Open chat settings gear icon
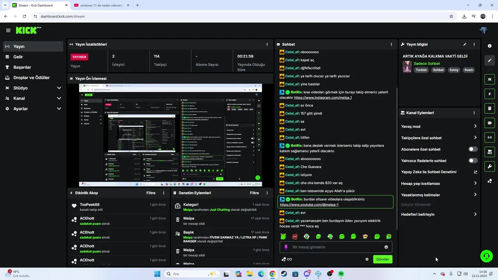Screen dimensions: 498x280 pos(367,259)
